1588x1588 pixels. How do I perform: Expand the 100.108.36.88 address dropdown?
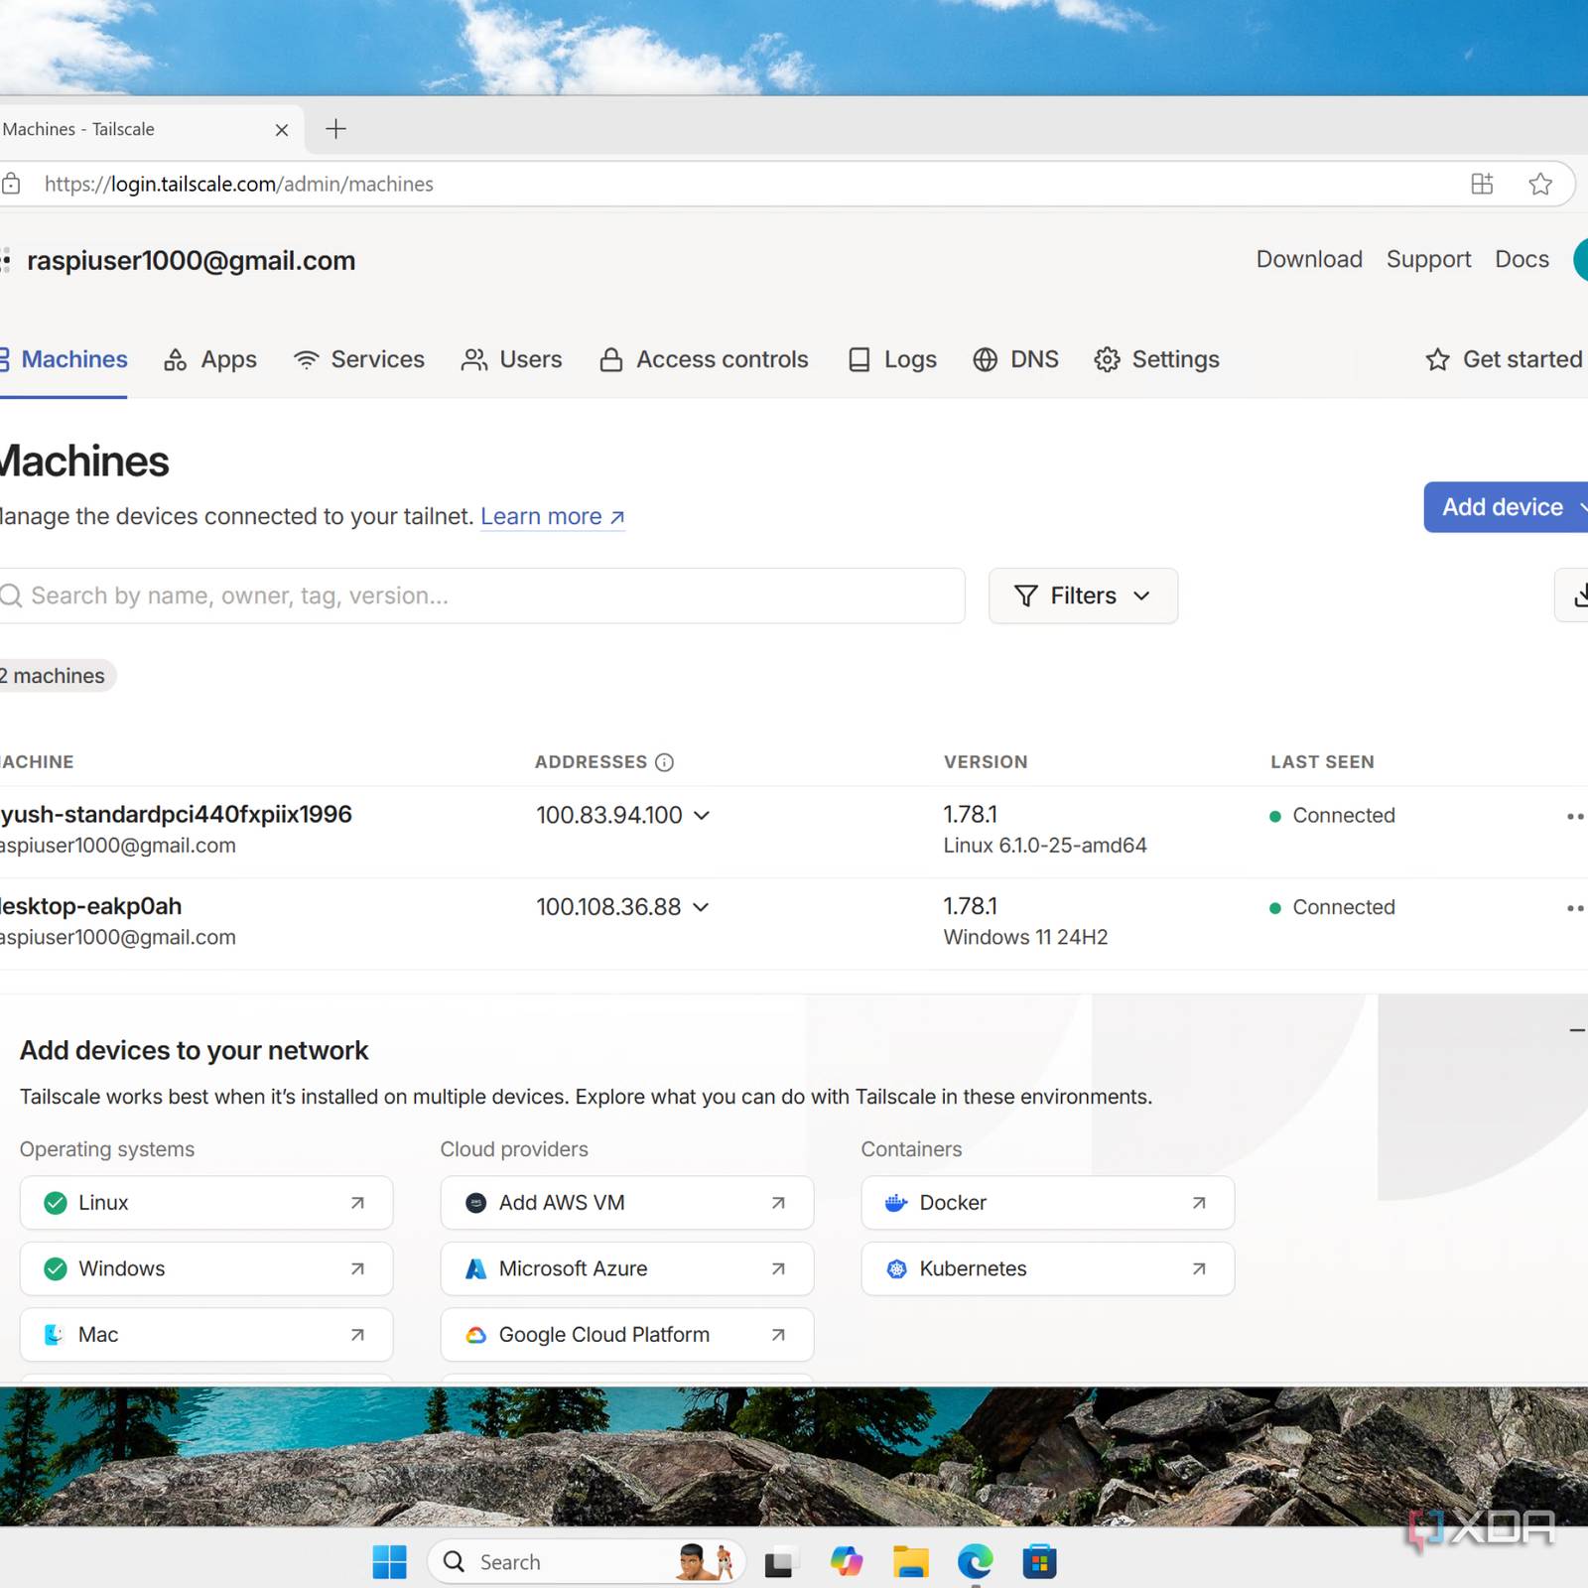click(701, 907)
